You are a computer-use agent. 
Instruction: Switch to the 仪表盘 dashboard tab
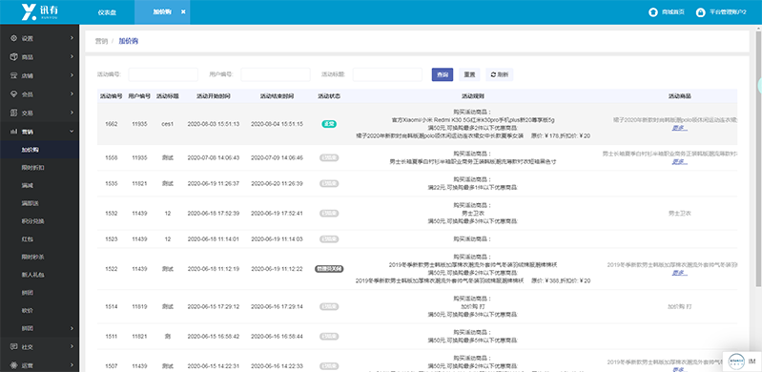(107, 12)
